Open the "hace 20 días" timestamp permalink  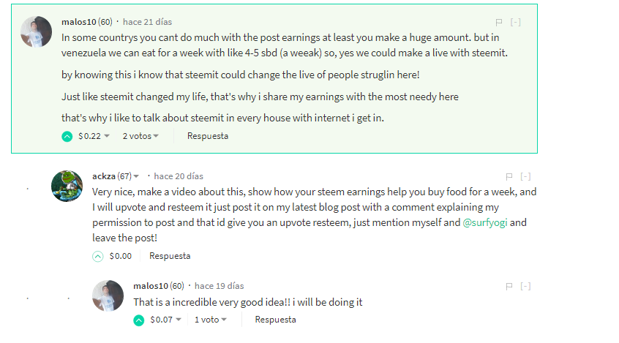(179, 176)
